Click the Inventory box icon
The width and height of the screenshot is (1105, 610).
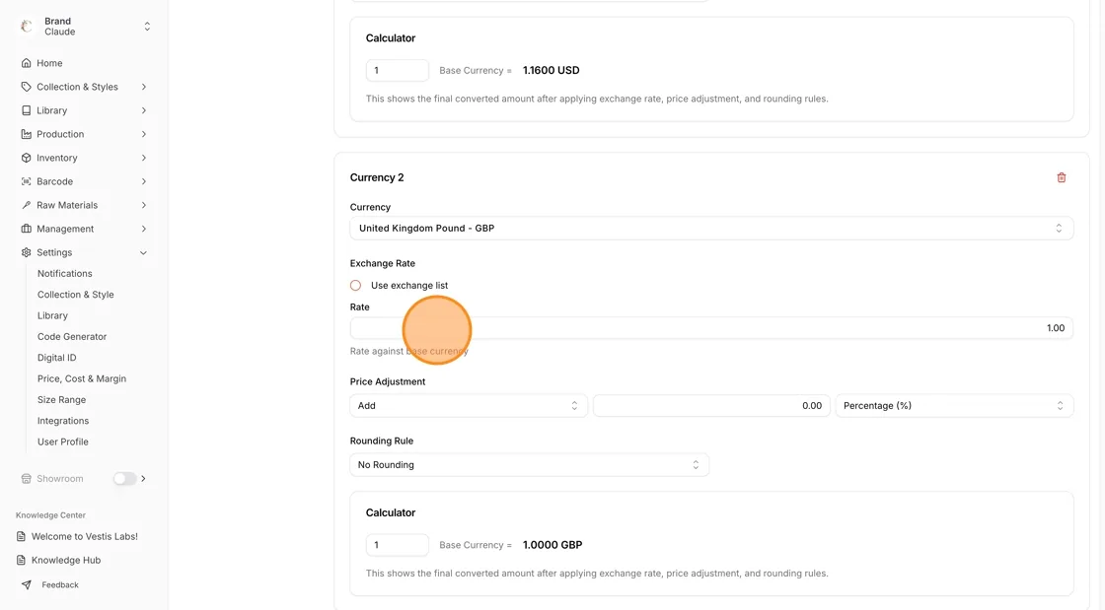26,158
